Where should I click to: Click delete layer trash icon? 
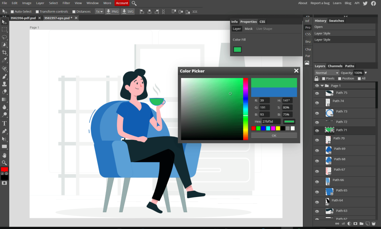[x=374, y=223]
